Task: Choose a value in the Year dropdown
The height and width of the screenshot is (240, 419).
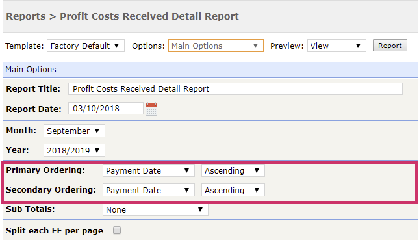Action: (x=74, y=150)
